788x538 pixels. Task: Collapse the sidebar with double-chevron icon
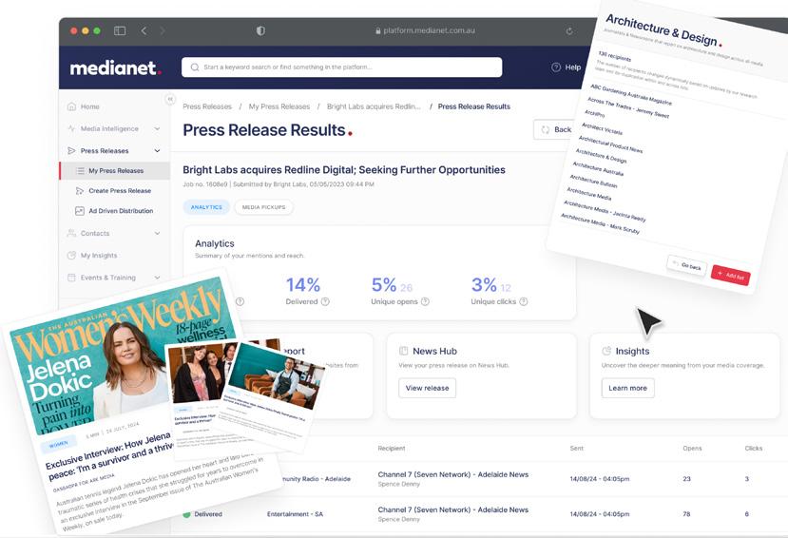(170, 99)
